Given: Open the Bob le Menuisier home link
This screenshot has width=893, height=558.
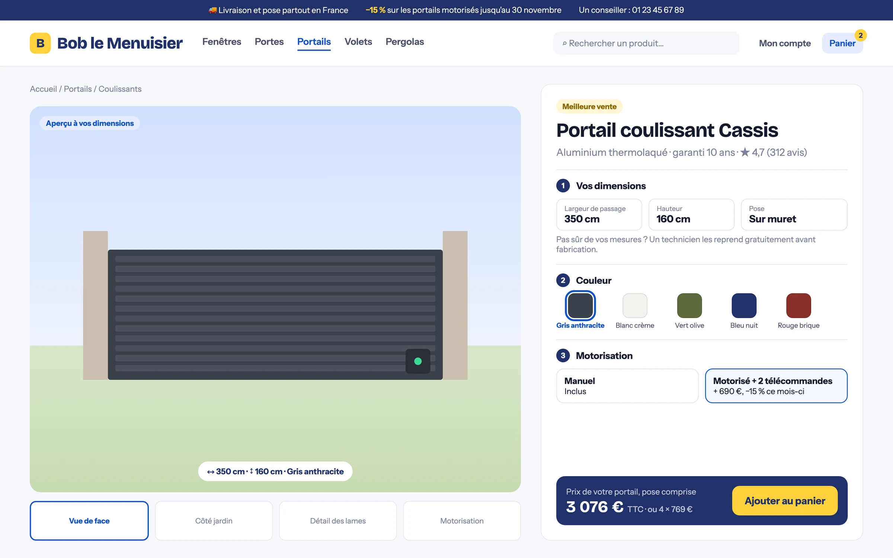Looking at the screenshot, I should pos(106,43).
